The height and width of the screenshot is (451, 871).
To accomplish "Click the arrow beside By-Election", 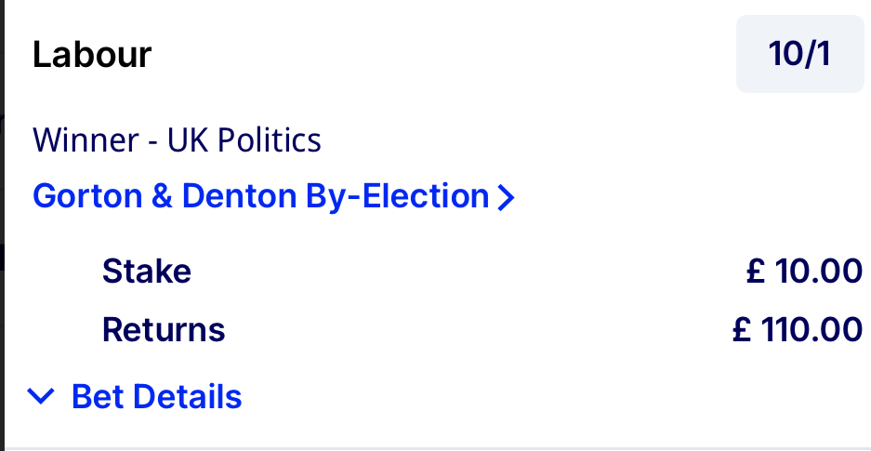I will click(x=506, y=197).
